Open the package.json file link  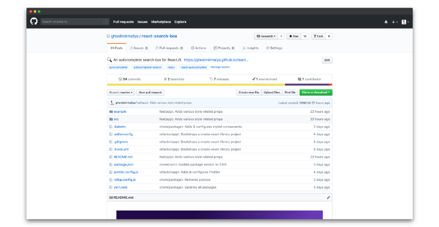click(x=123, y=164)
